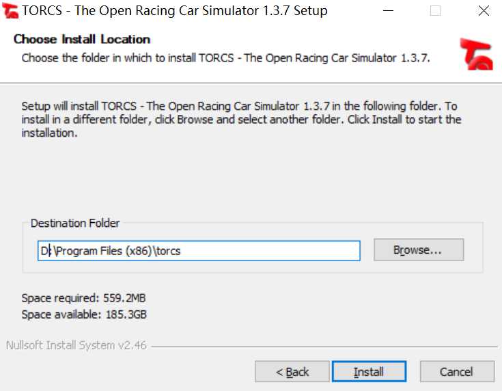Place the cursor after \torcs in the path field
This screenshot has width=502, height=391.
(181, 251)
